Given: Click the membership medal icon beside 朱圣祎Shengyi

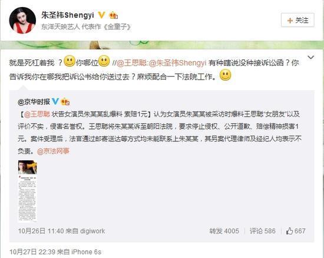Looking at the screenshot, I should [113, 15].
